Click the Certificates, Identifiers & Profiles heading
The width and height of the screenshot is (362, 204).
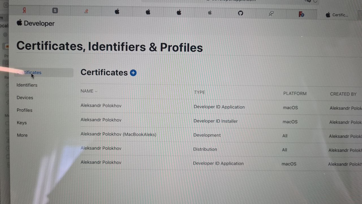(109, 47)
